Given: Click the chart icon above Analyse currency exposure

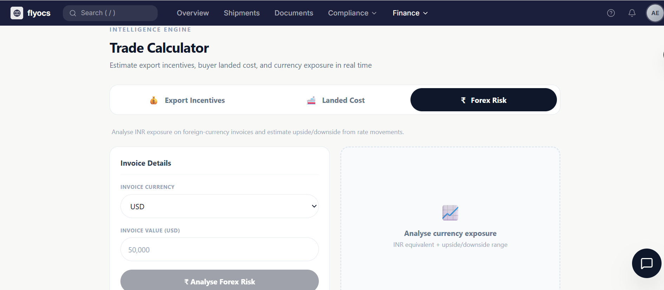Looking at the screenshot, I should 450,213.
